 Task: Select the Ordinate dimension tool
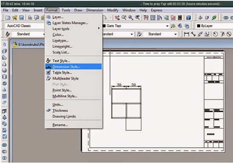click(x=207, y=34)
